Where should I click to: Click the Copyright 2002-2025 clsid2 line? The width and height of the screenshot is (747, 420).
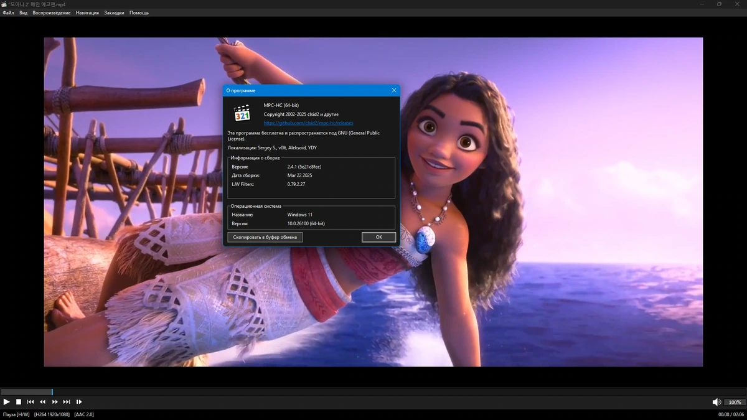302,114
